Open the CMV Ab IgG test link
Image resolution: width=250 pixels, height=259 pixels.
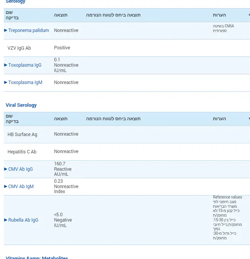[x=20, y=169]
